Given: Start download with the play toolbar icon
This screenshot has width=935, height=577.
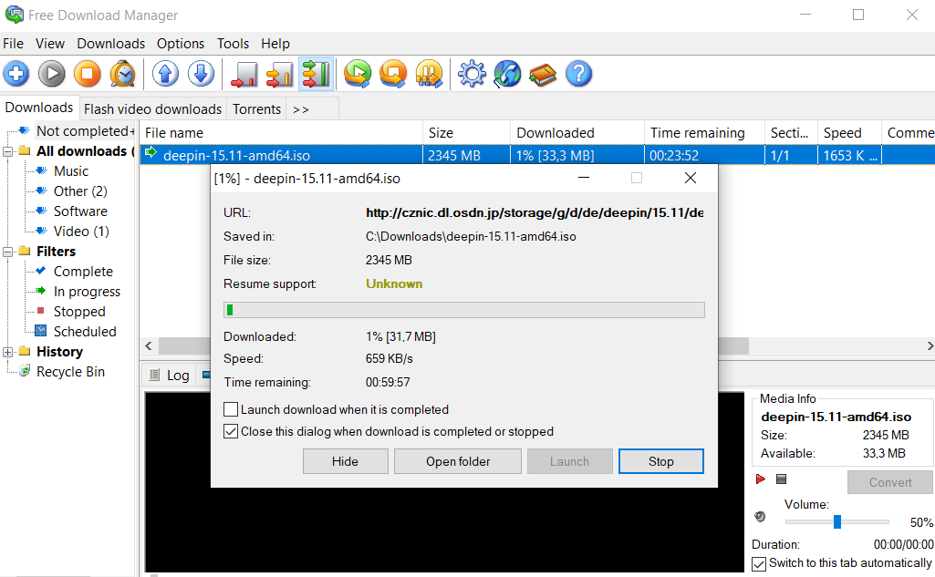Looking at the screenshot, I should point(52,74).
